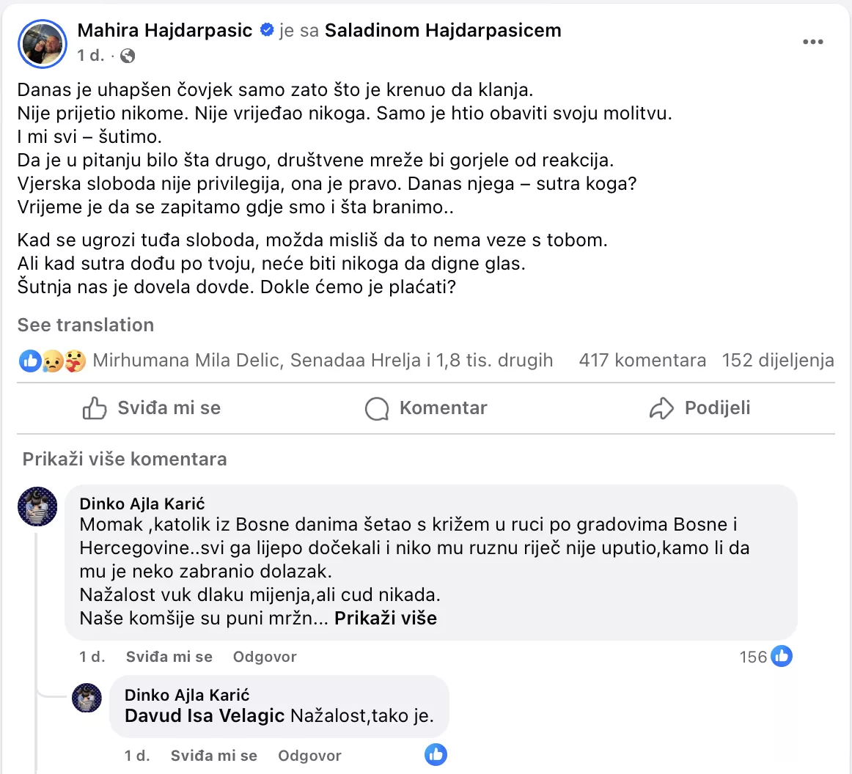This screenshot has height=774, width=852.
Task: Expand the truncated comment with Prikaži više
Action: (386, 618)
